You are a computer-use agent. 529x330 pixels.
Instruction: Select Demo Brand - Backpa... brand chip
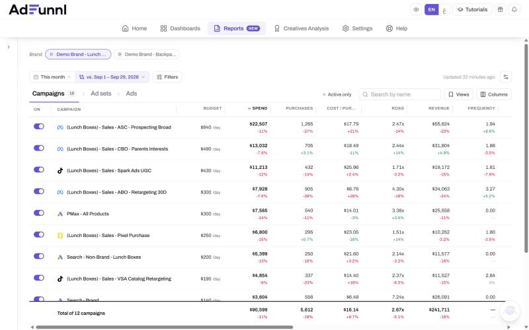[147, 54]
